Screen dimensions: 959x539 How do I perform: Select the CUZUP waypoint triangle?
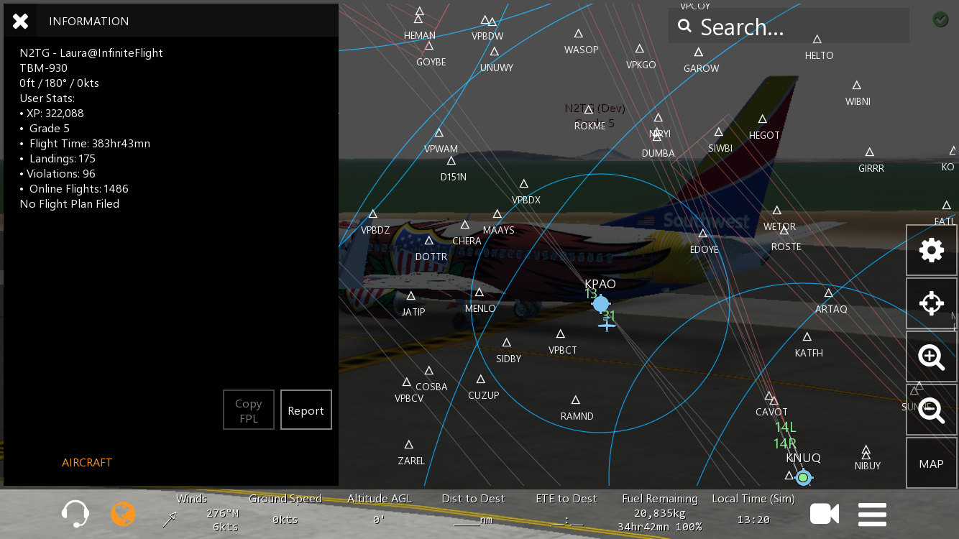point(481,379)
